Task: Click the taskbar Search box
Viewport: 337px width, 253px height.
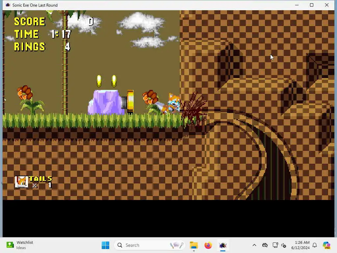Action: coord(150,245)
